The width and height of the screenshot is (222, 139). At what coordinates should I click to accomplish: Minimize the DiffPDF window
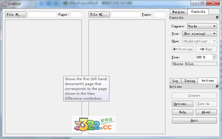195,3
